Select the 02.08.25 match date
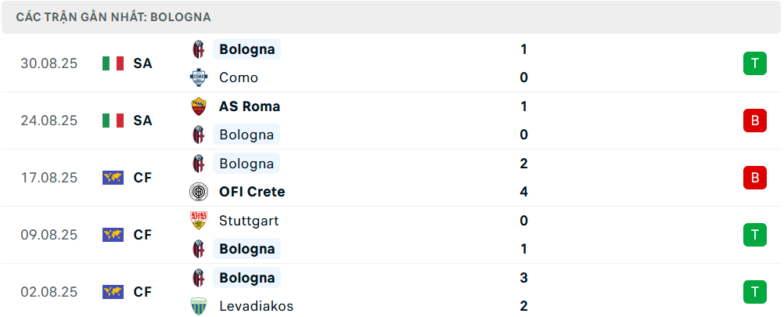Viewport: 784px width, 317px height. (49, 292)
